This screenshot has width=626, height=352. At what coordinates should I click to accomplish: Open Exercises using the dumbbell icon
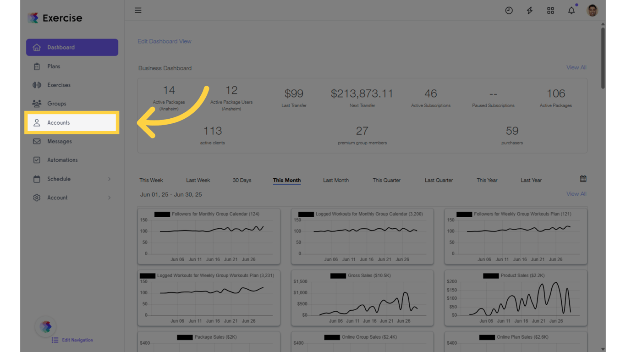pyautogui.click(x=37, y=85)
